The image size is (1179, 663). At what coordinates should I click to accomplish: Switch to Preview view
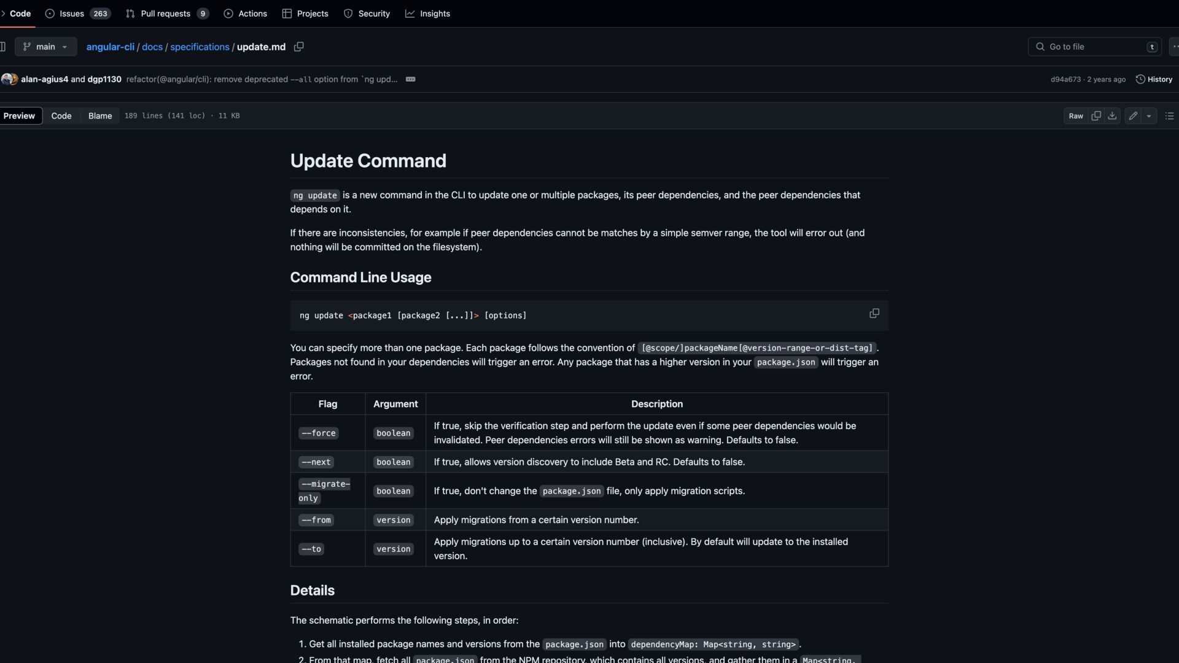point(20,116)
